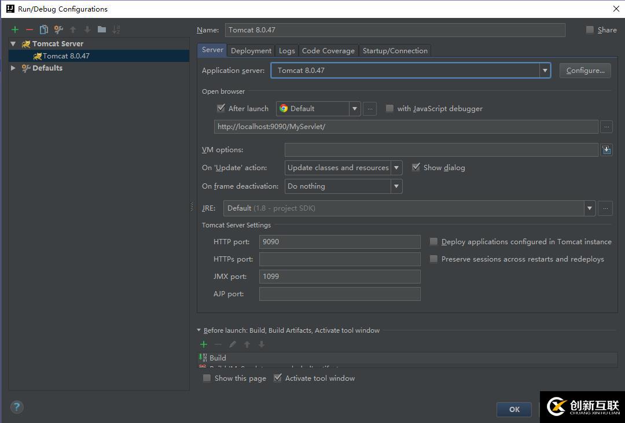Open the help question mark icon

pyautogui.click(x=17, y=407)
